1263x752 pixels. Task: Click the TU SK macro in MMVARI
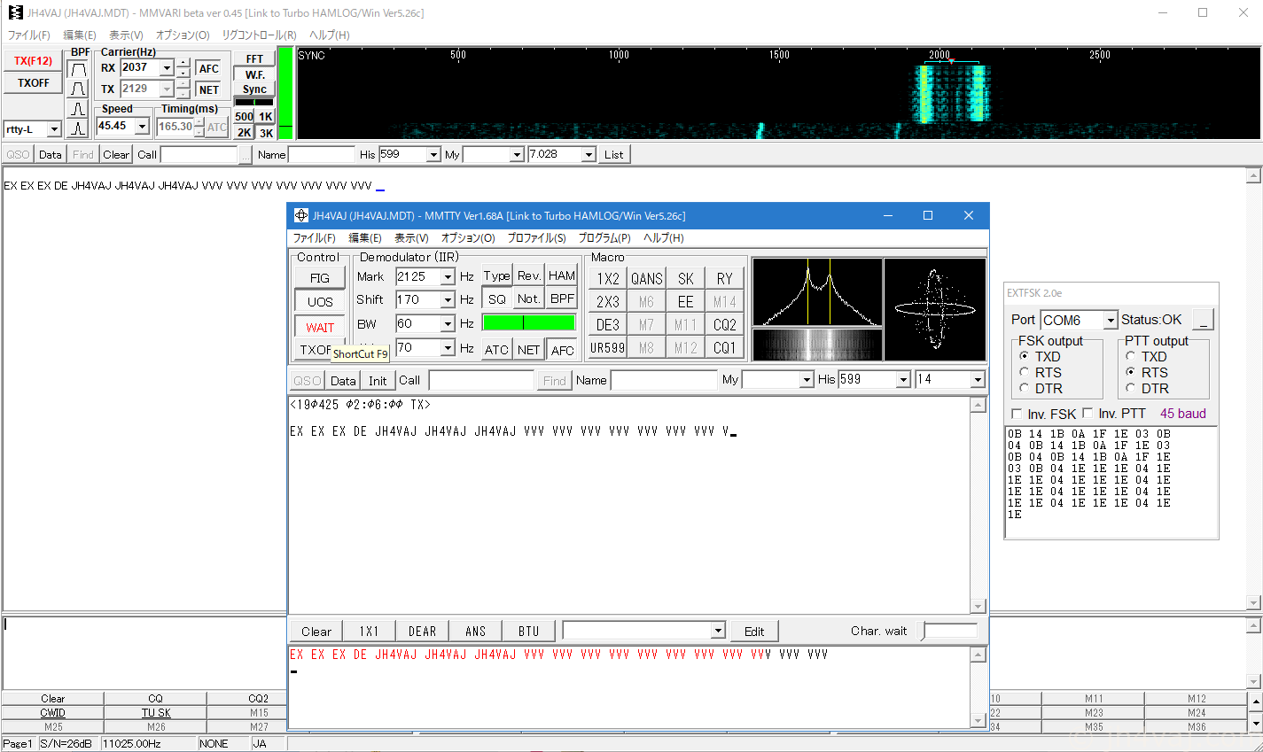pos(156,713)
